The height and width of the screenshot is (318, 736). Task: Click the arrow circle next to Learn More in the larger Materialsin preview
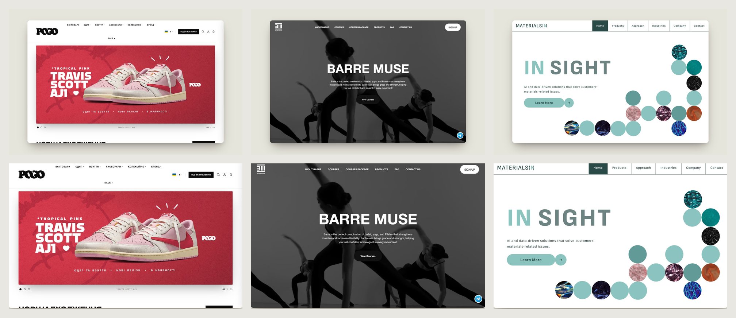coord(561,260)
